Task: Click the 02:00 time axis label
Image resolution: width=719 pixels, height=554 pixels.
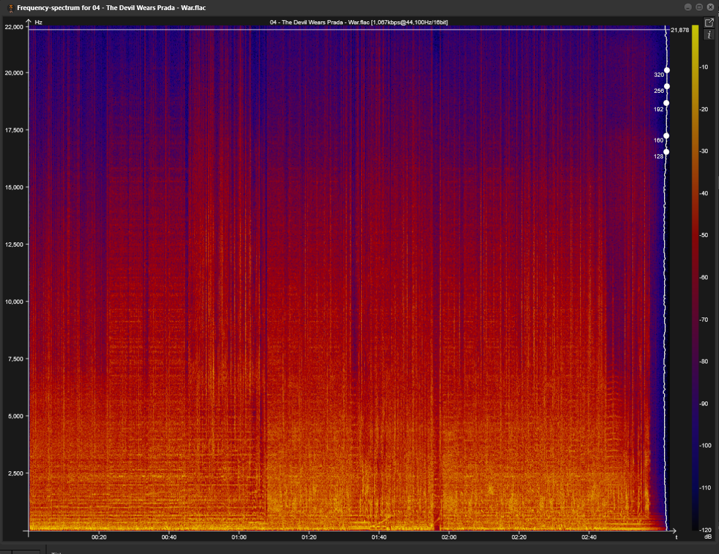Action: 449,537
